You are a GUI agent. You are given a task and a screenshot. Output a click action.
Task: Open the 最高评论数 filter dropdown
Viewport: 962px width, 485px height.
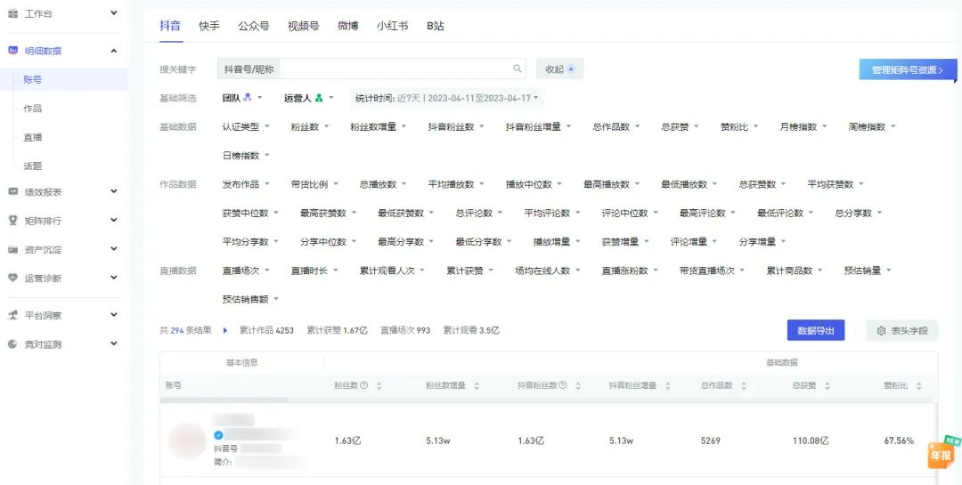707,213
